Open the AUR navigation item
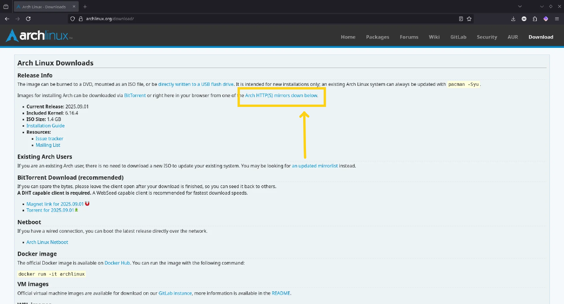 [512, 37]
